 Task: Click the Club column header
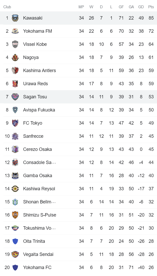click(x=7, y=7)
